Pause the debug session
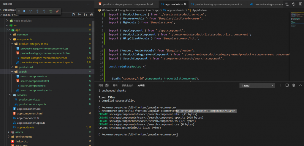The image size is (304, 146). coord(24,11)
